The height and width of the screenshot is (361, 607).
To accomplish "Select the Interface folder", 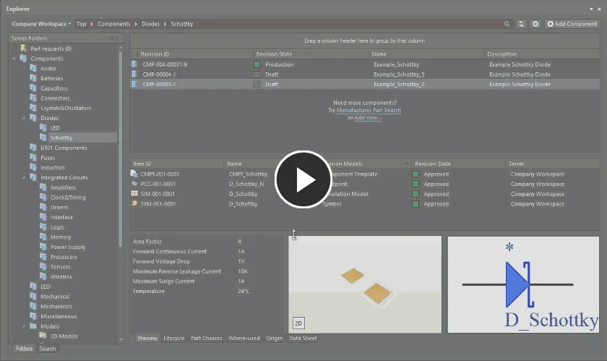I will pyautogui.click(x=61, y=217).
